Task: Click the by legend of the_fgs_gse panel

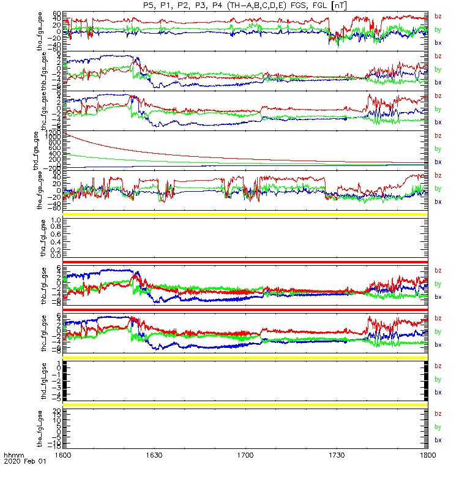Action: coord(438,189)
